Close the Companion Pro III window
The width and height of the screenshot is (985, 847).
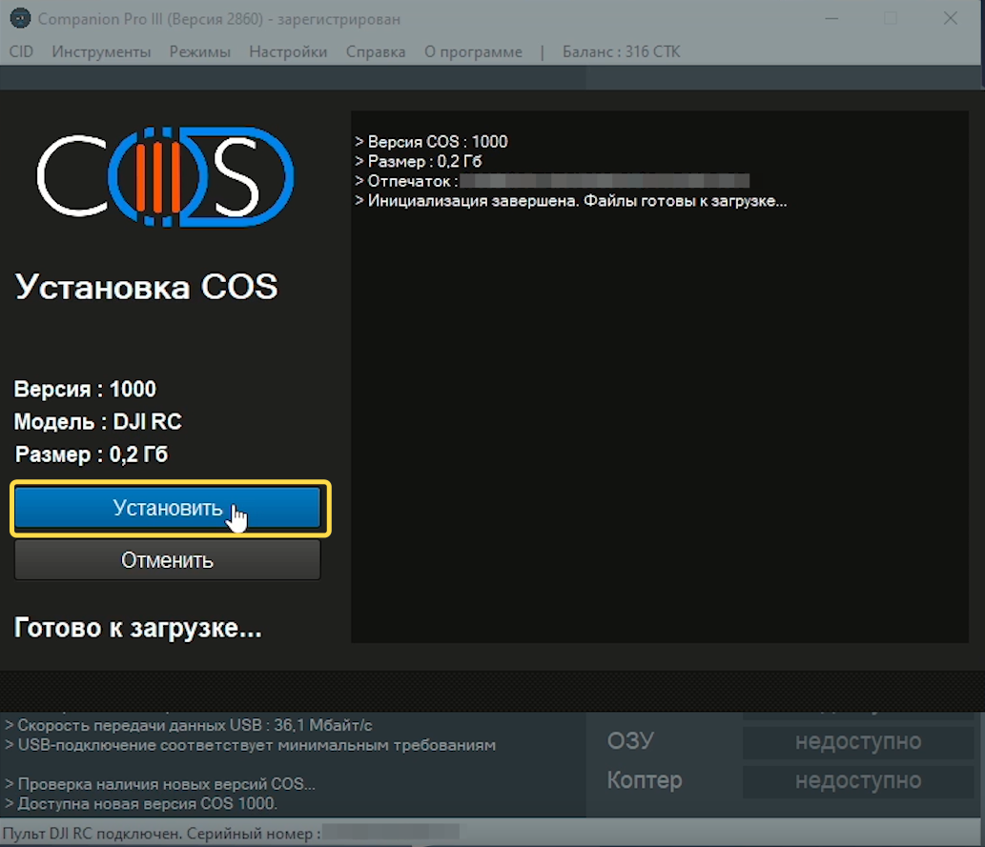(x=951, y=18)
